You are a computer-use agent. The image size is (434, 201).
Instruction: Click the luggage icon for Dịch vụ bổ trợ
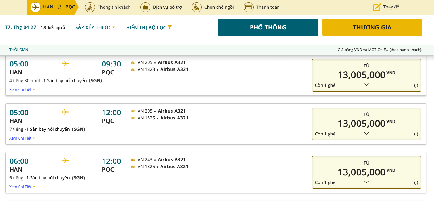[x=145, y=7]
